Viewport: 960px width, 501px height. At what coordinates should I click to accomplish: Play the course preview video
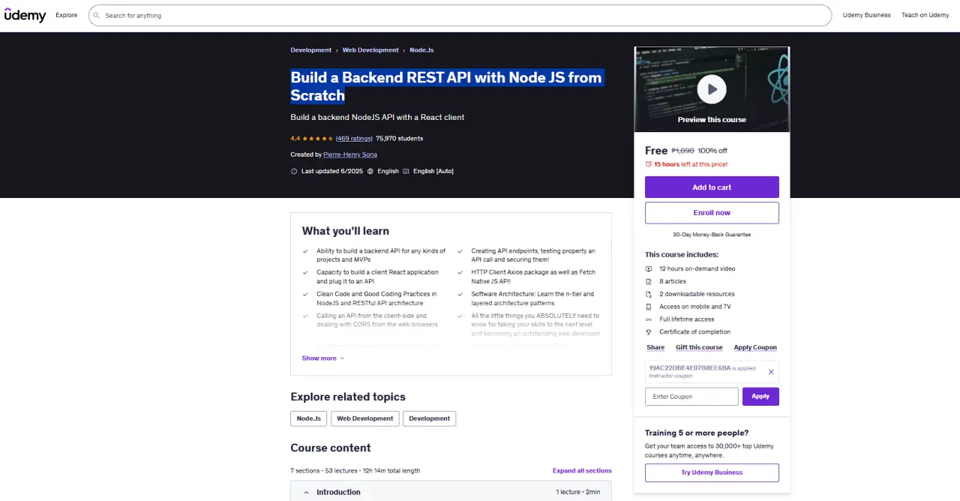(712, 89)
